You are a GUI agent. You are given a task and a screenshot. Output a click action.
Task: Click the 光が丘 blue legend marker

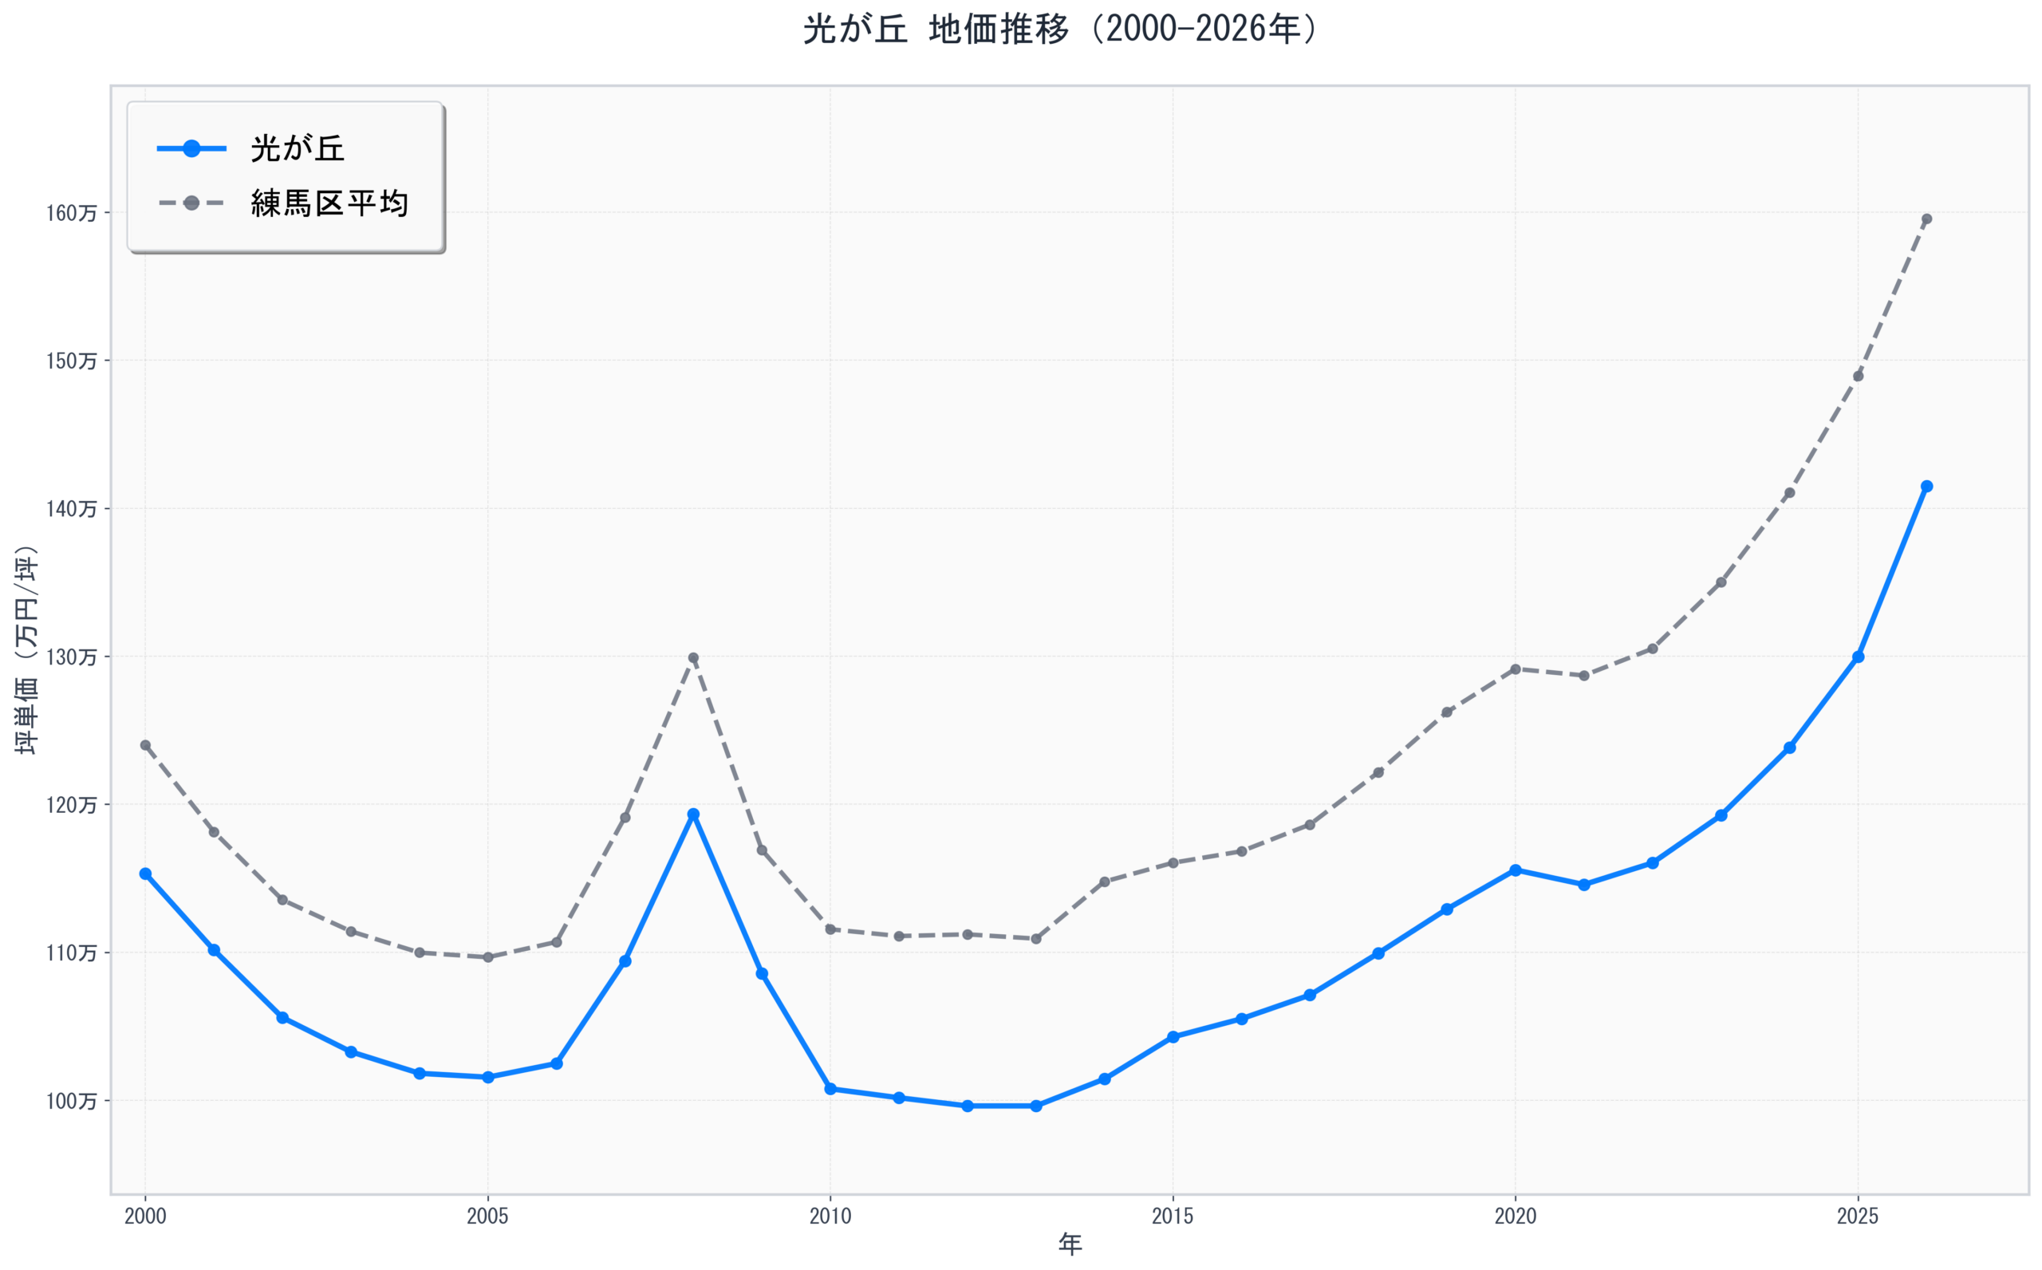191,148
